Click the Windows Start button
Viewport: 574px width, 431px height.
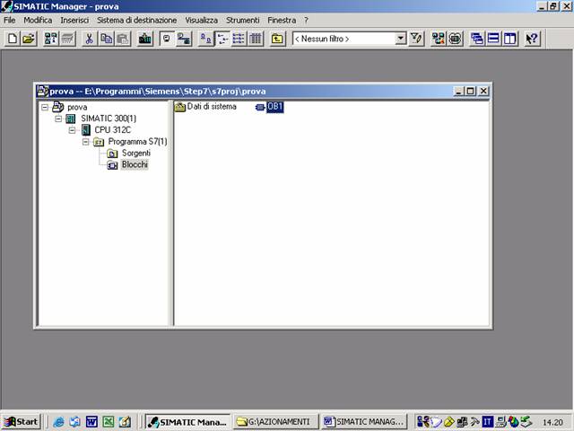(x=22, y=421)
